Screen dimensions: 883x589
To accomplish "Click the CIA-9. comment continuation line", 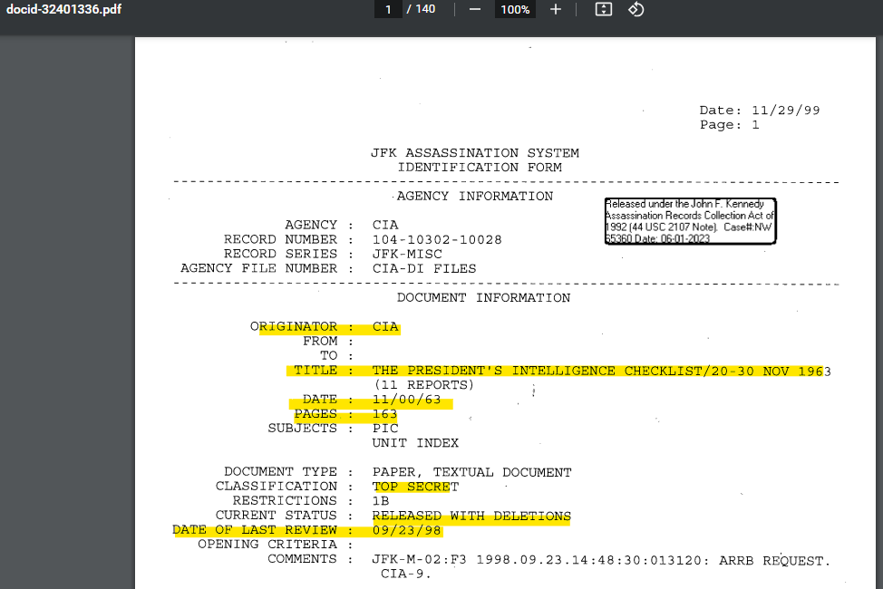I will (x=406, y=575).
